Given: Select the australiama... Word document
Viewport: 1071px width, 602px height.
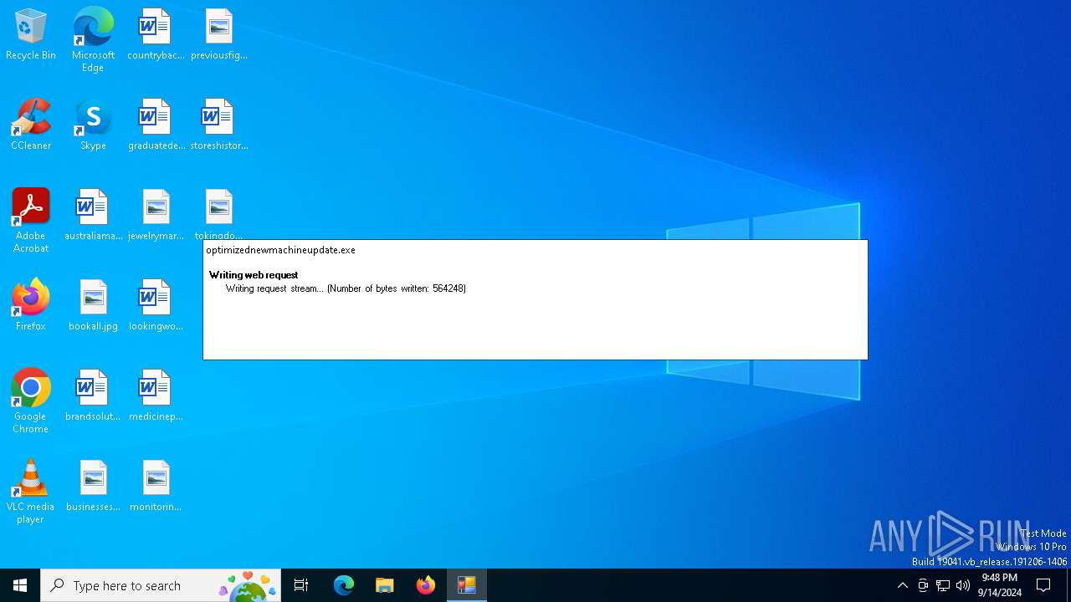Looking at the screenshot, I should 93,216.
